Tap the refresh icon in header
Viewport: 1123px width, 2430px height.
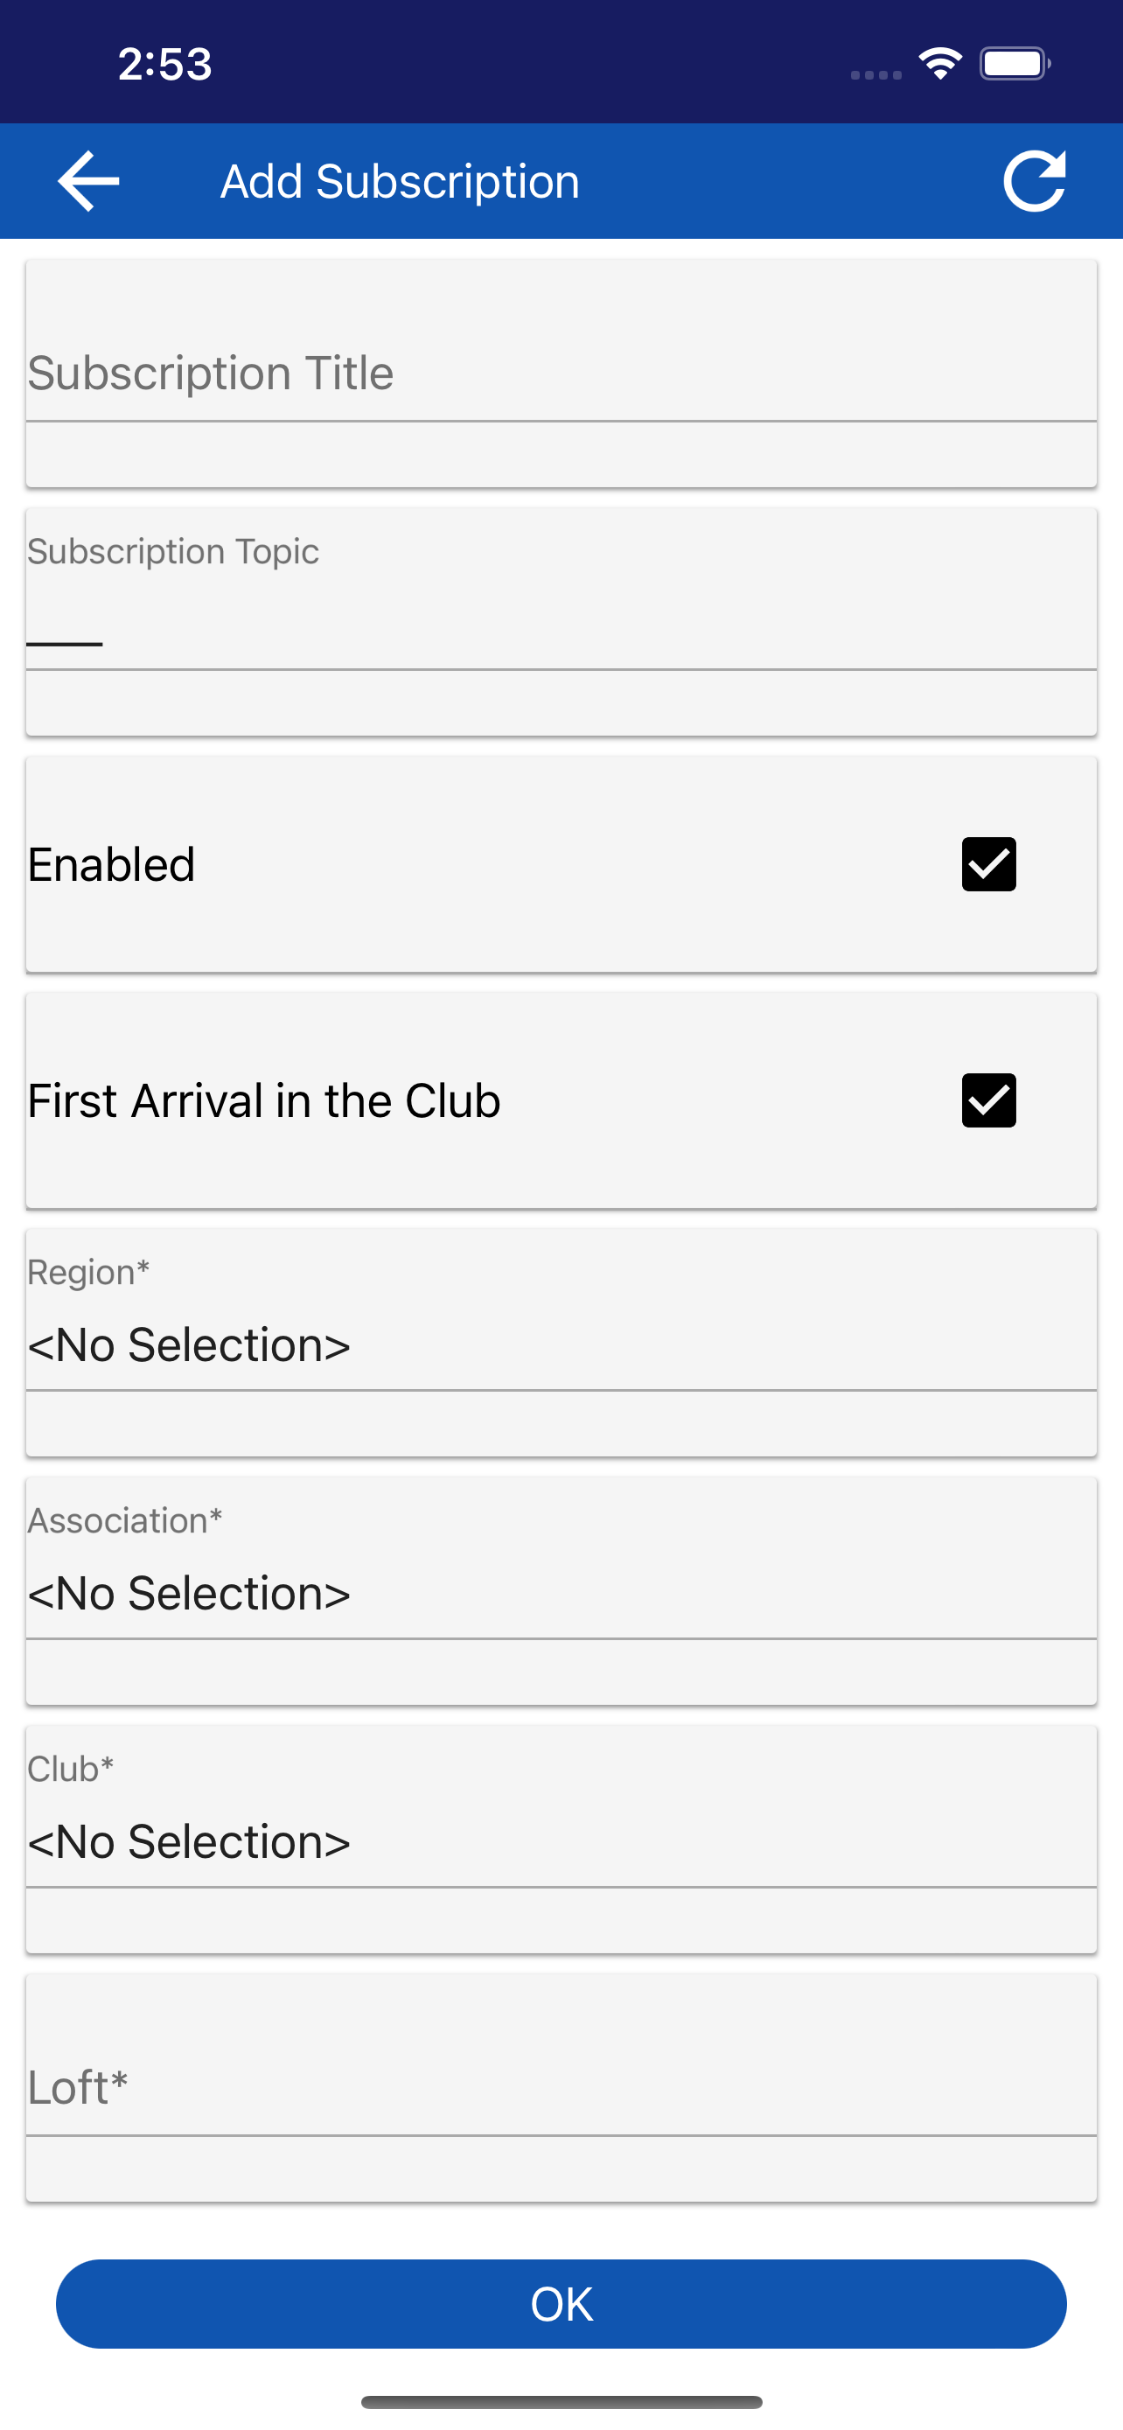[x=1035, y=180]
